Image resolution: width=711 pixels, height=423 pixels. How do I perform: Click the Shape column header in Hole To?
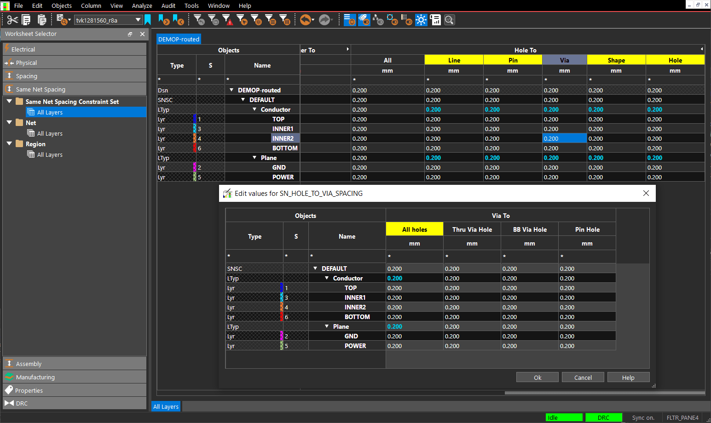616,60
